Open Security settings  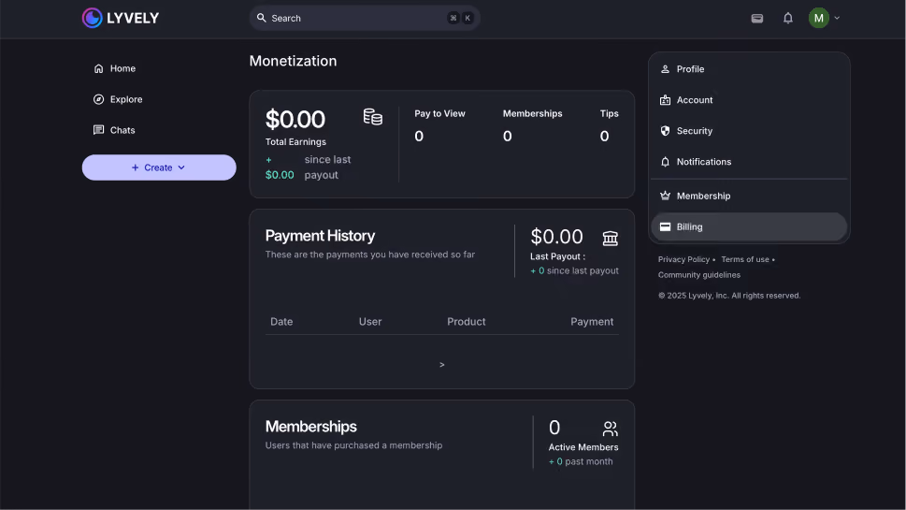[x=749, y=131]
